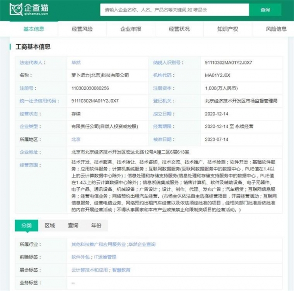Open the 经营风险 tab
The image size is (294, 291).
point(82,29)
